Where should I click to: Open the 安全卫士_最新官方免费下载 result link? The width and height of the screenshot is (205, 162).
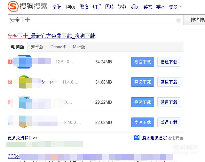click(x=51, y=36)
